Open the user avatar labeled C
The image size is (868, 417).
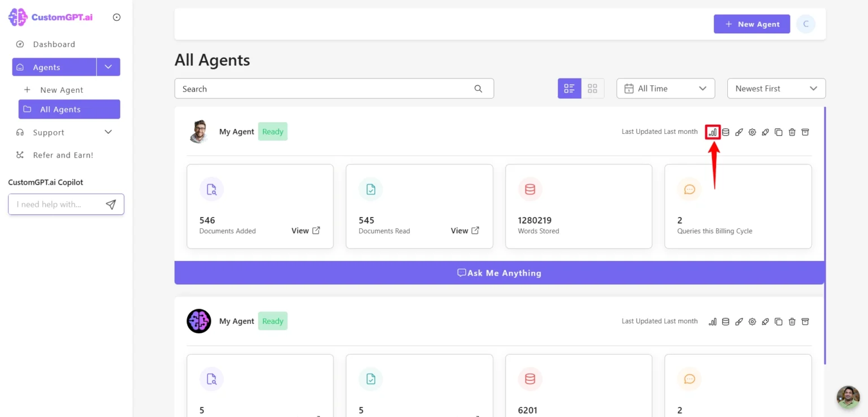click(x=805, y=24)
